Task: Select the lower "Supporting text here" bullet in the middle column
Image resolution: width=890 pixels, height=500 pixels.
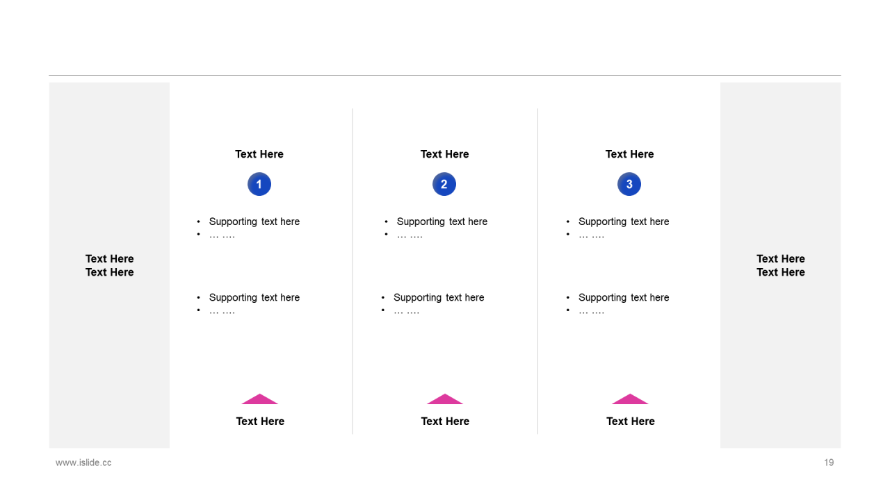Action: (x=439, y=297)
